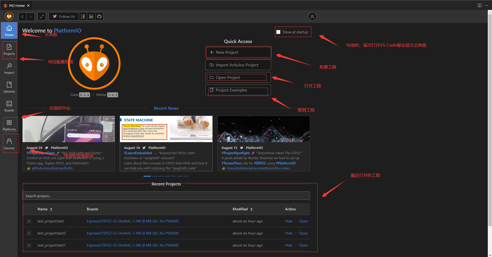Click the #ESP32 hashtag link

[x=260, y=163]
